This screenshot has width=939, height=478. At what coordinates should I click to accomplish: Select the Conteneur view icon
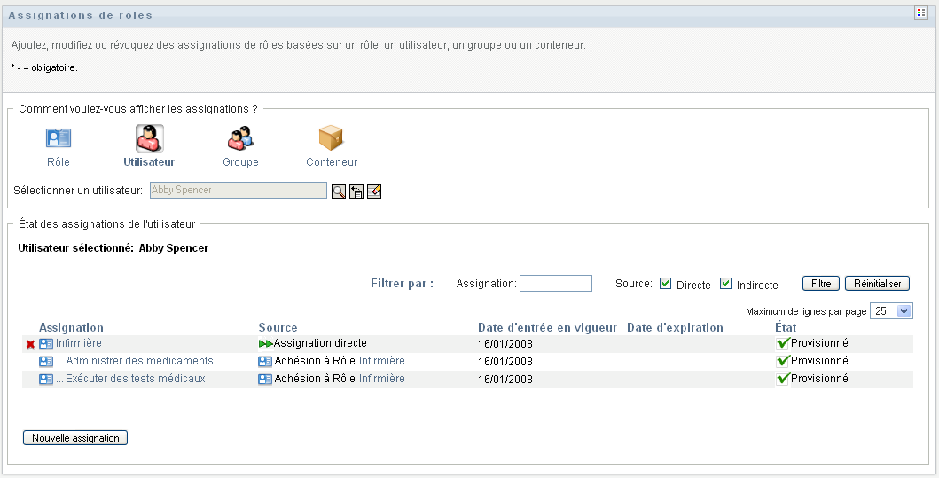pos(331,137)
